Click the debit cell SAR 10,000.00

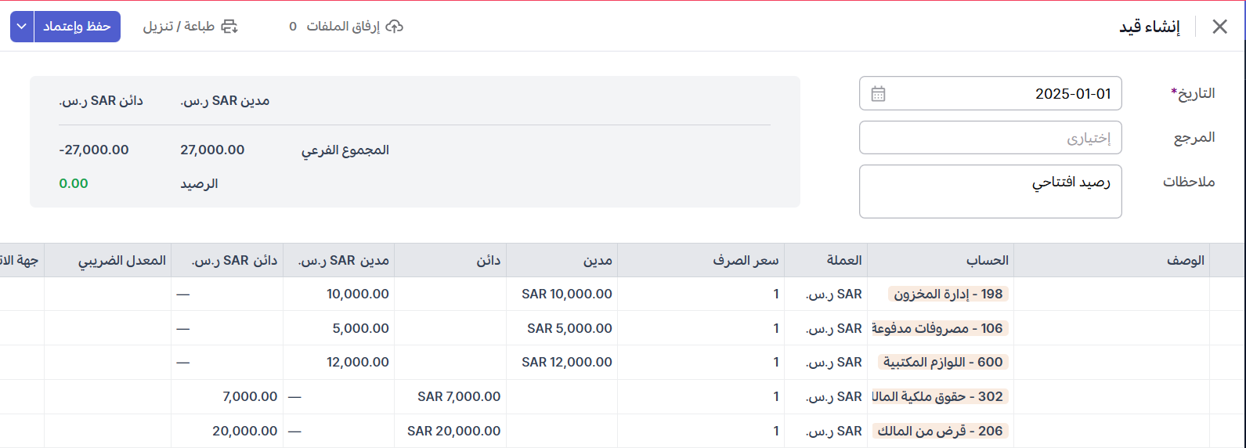[x=567, y=294]
